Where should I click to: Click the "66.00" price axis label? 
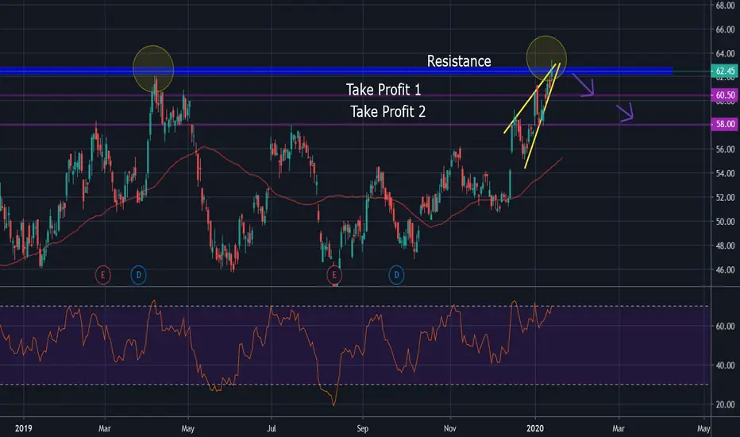coord(726,29)
